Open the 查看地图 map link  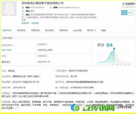pyautogui.click(x=25, y=23)
